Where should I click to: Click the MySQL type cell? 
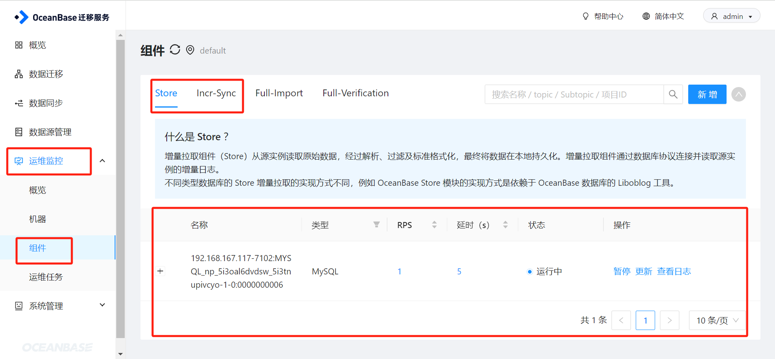(x=325, y=272)
